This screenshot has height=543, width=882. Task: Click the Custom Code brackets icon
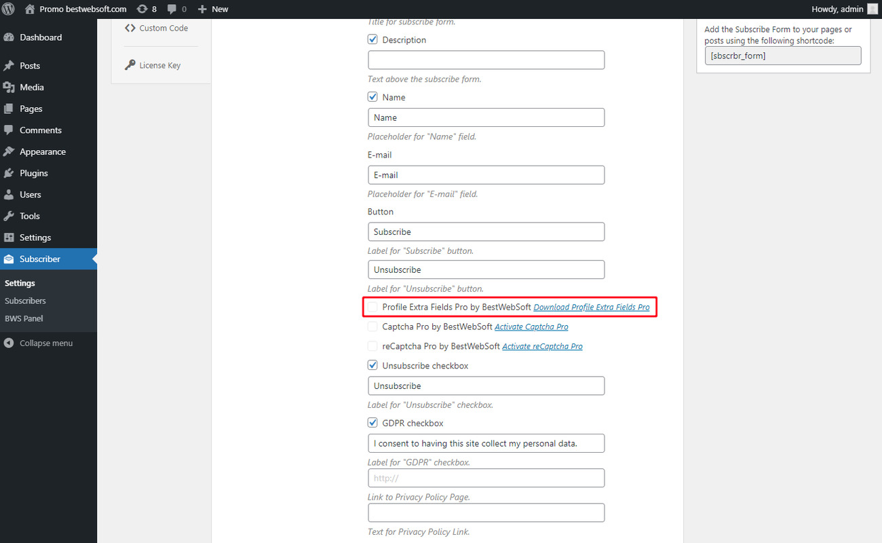point(130,28)
